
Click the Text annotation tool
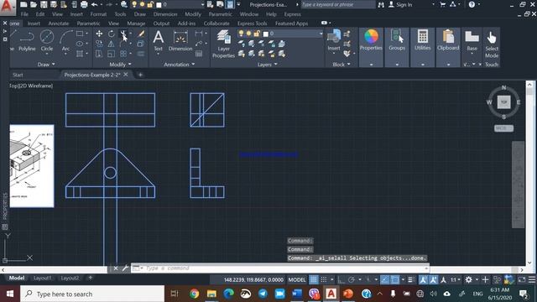tap(159, 40)
